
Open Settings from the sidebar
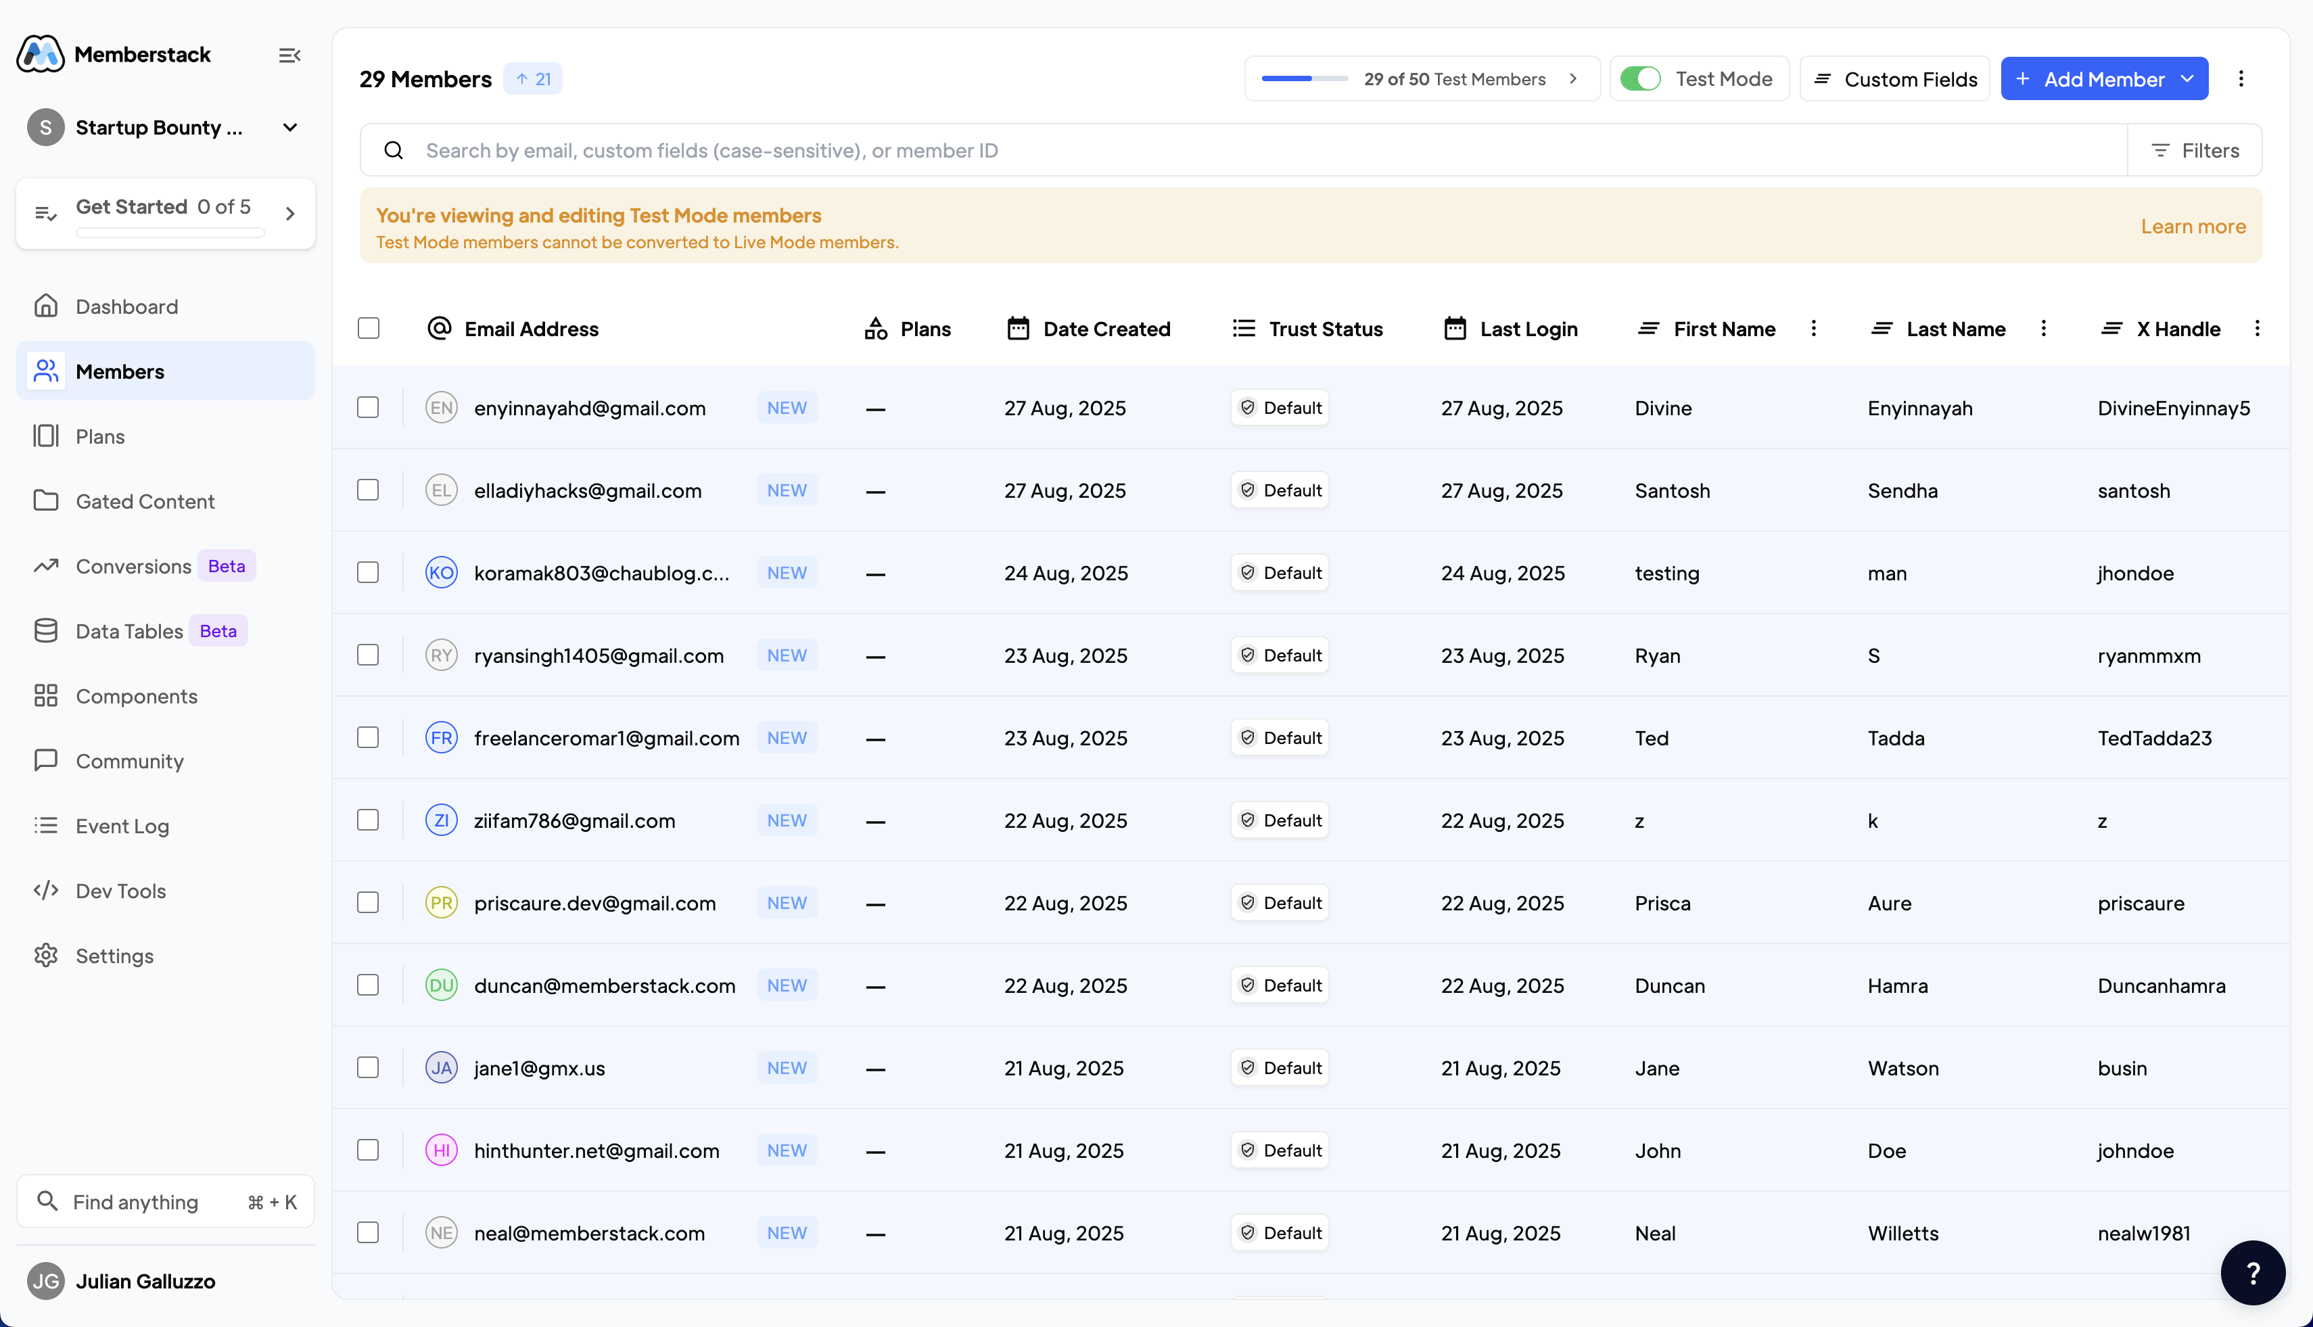tap(166, 956)
